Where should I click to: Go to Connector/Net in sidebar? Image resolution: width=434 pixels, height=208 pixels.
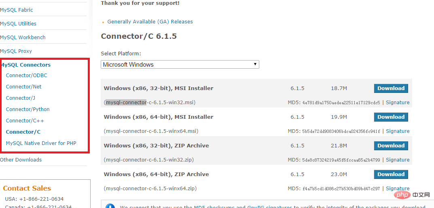click(23, 87)
